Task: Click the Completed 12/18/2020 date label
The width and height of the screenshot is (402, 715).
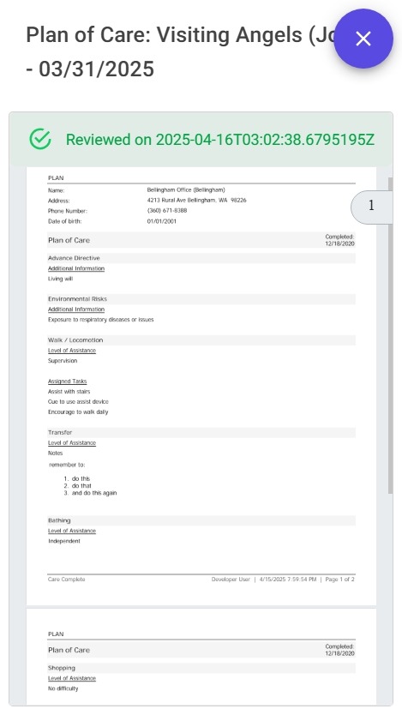Action: (x=339, y=240)
